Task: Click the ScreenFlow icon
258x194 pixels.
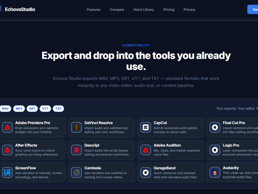Action: click(7, 173)
